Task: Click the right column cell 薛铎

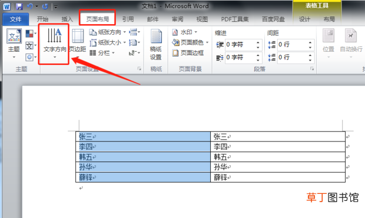Action: pyautogui.click(x=278, y=177)
